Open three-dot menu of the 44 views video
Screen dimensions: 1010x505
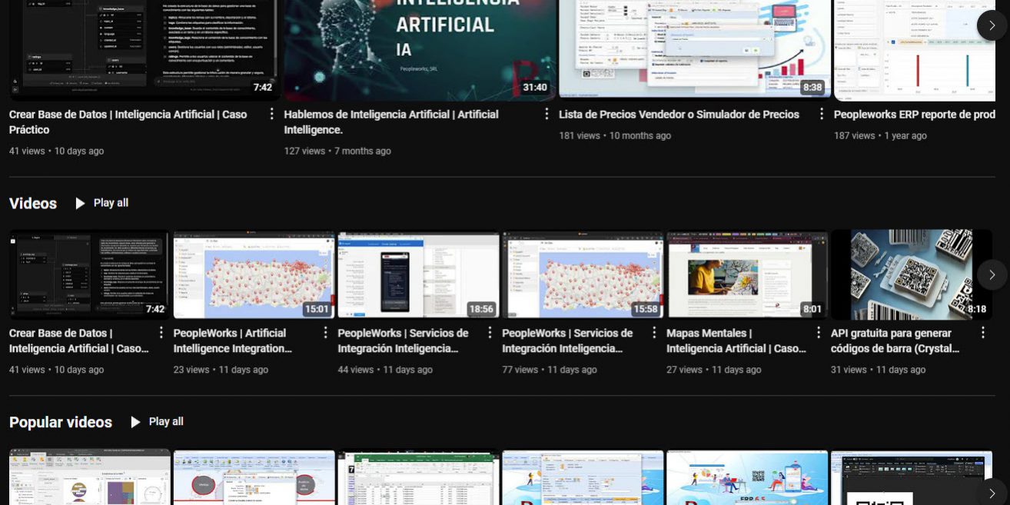(490, 333)
